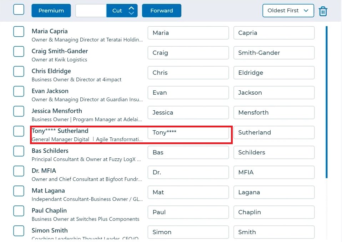Check the checkbox next to Craig Smith-Gander
This screenshot has height=242, width=342.
(x=19, y=51)
